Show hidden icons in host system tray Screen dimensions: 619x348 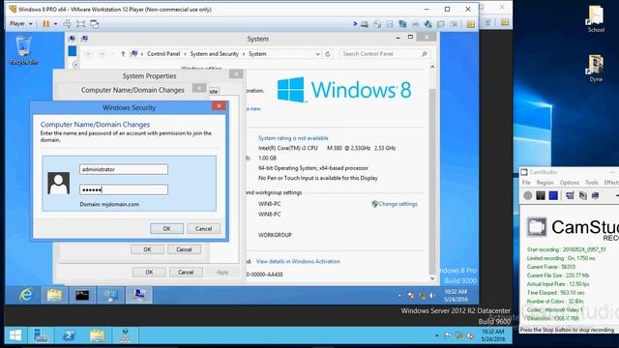click(437, 335)
